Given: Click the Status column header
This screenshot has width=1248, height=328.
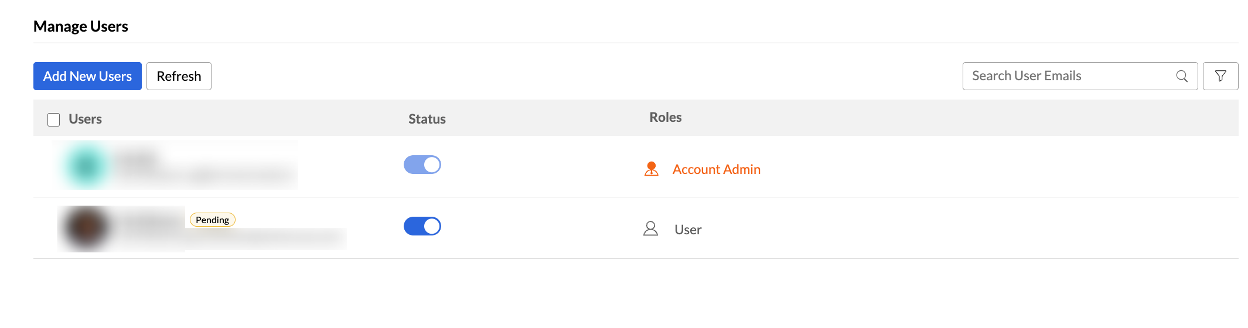Looking at the screenshot, I should (427, 119).
